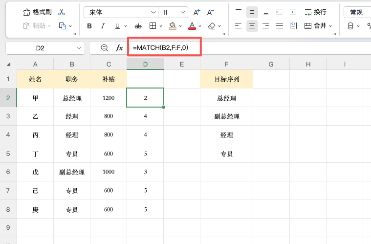Viewport: 371px width, 244px height.
Task: Click the Cut scissors icon
Action: tap(62, 12)
